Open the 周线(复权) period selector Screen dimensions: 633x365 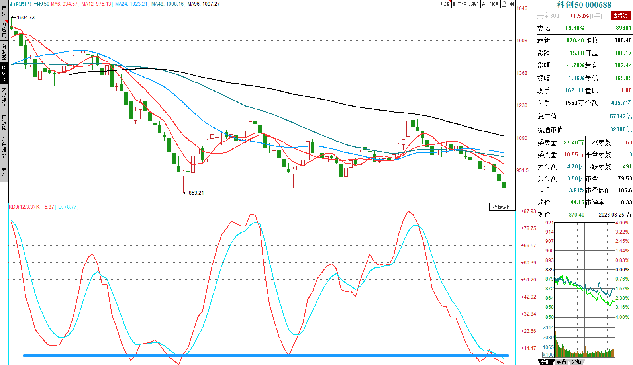(x=20, y=4)
